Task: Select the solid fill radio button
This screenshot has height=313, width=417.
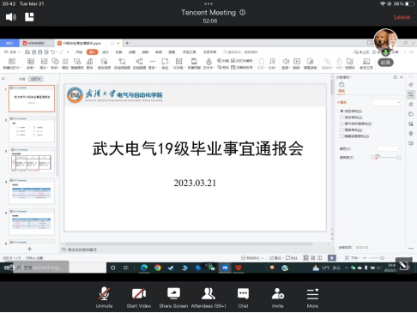Action: [341, 111]
